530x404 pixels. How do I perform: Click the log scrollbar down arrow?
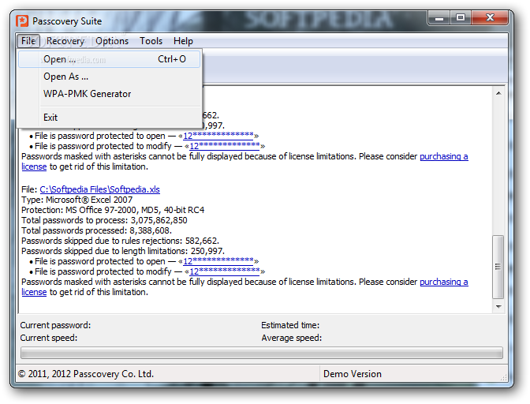click(498, 307)
